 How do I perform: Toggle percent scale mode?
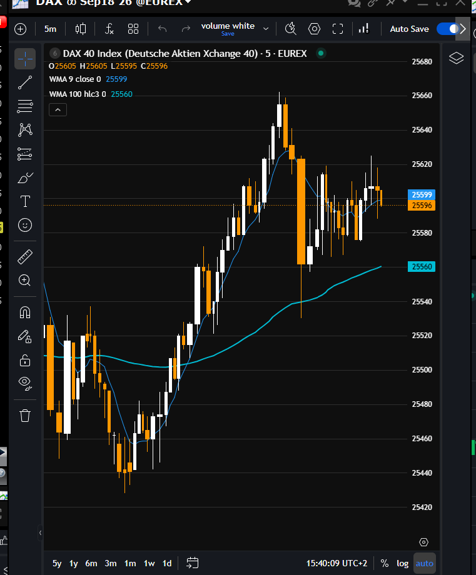pyautogui.click(x=384, y=563)
